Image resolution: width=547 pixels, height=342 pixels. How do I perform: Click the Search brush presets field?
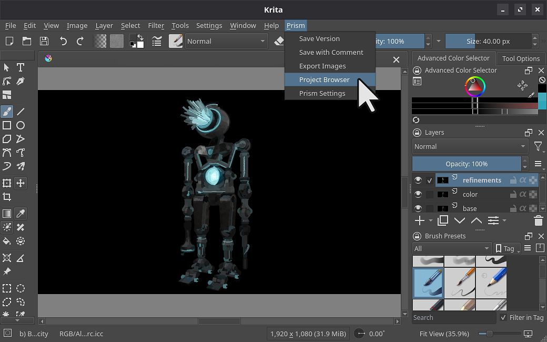(453, 318)
